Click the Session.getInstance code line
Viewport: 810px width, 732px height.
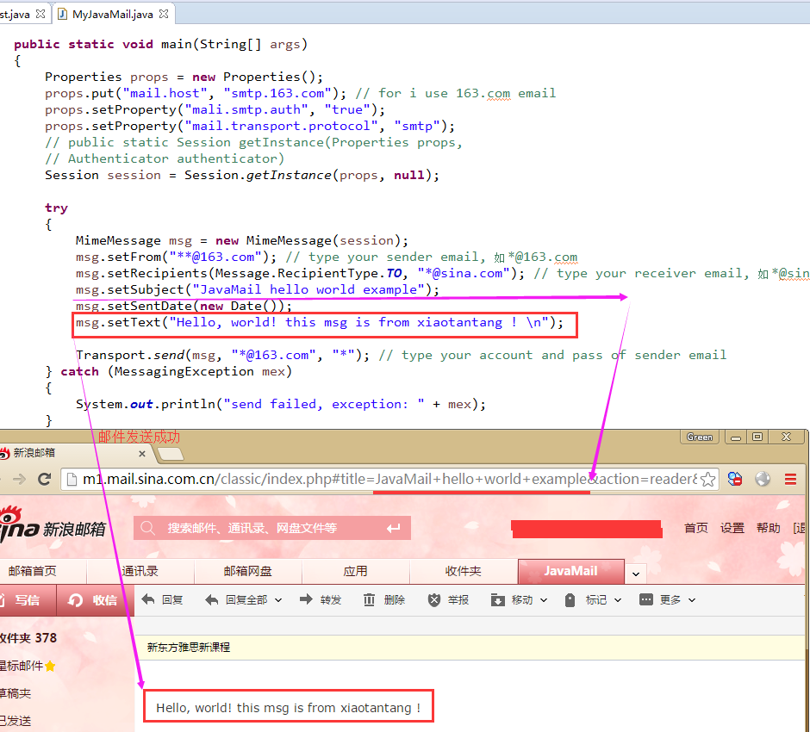(242, 176)
